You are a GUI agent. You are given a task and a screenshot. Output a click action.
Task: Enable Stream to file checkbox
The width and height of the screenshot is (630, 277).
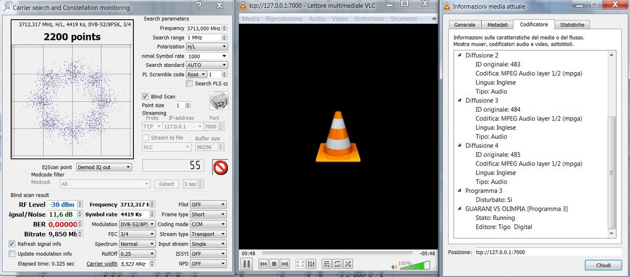click(145, 138)
